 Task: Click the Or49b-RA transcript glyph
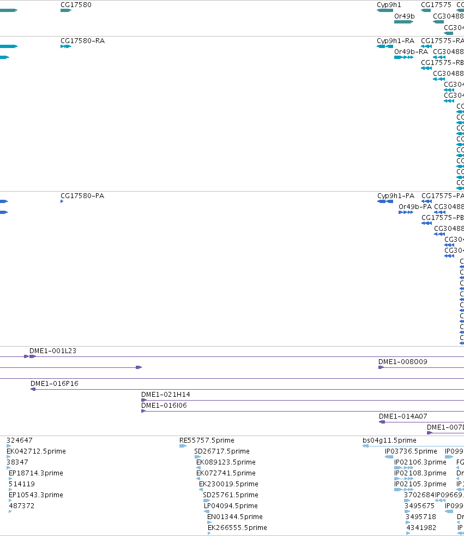pyautogui.click(x=403, y=57)
